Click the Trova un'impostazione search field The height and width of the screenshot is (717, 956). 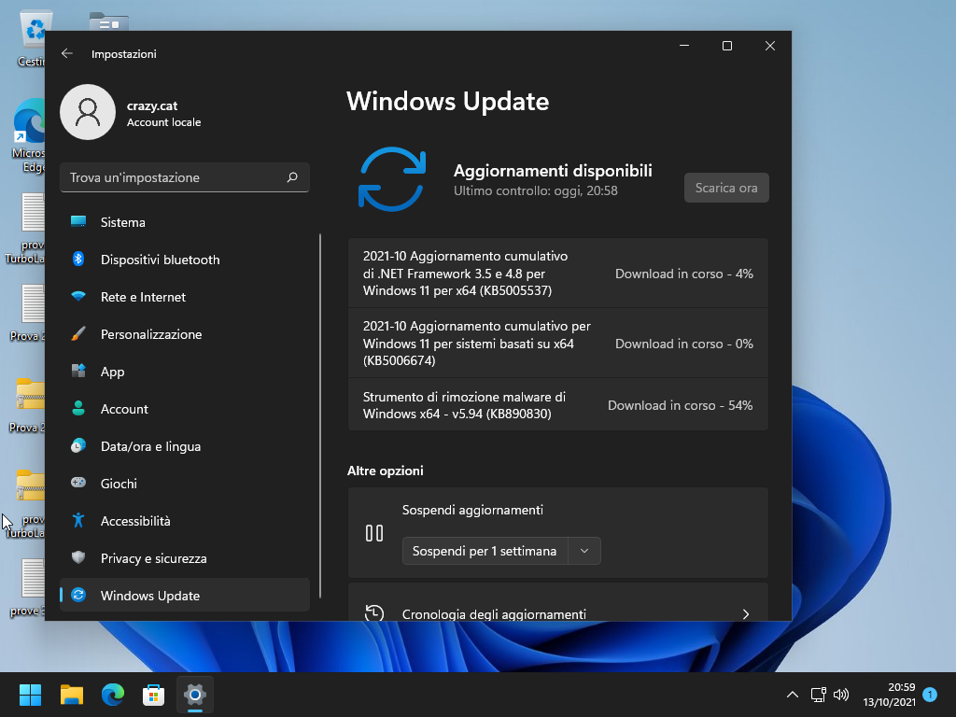[x=185, y=177]
